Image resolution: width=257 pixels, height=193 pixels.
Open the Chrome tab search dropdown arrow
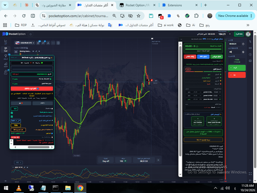click(5, 5)
